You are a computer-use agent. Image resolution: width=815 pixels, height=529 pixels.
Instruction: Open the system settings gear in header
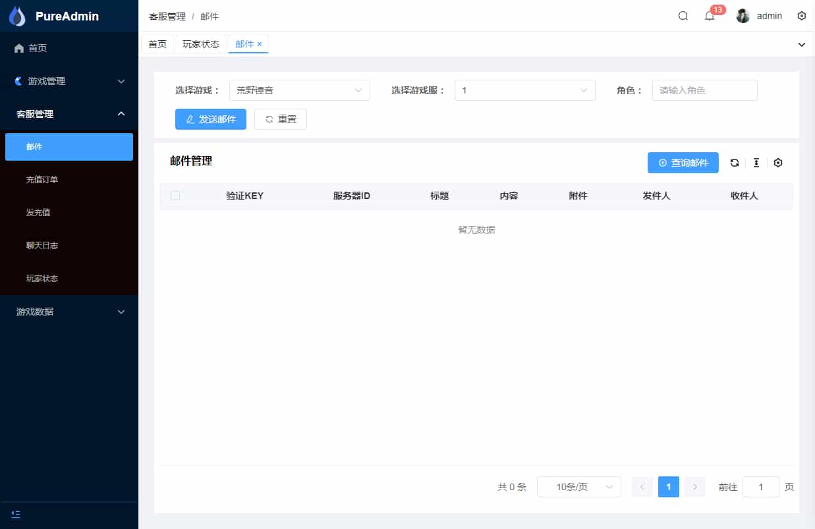802,16
